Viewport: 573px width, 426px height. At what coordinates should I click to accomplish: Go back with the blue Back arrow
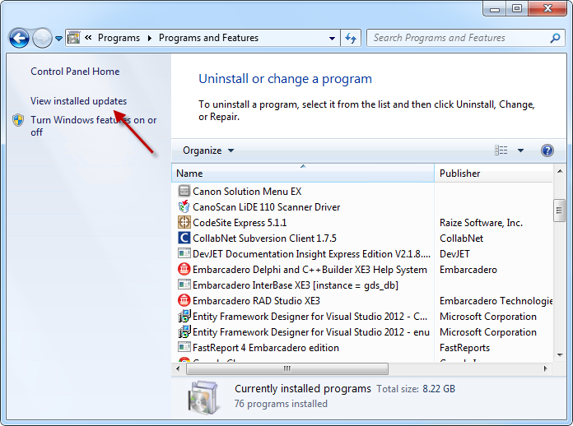click(x=19, y=38)
